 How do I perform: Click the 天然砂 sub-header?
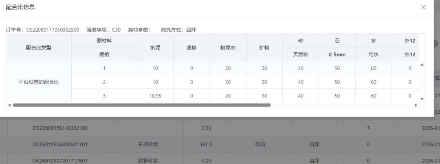[x=301, y=54]
